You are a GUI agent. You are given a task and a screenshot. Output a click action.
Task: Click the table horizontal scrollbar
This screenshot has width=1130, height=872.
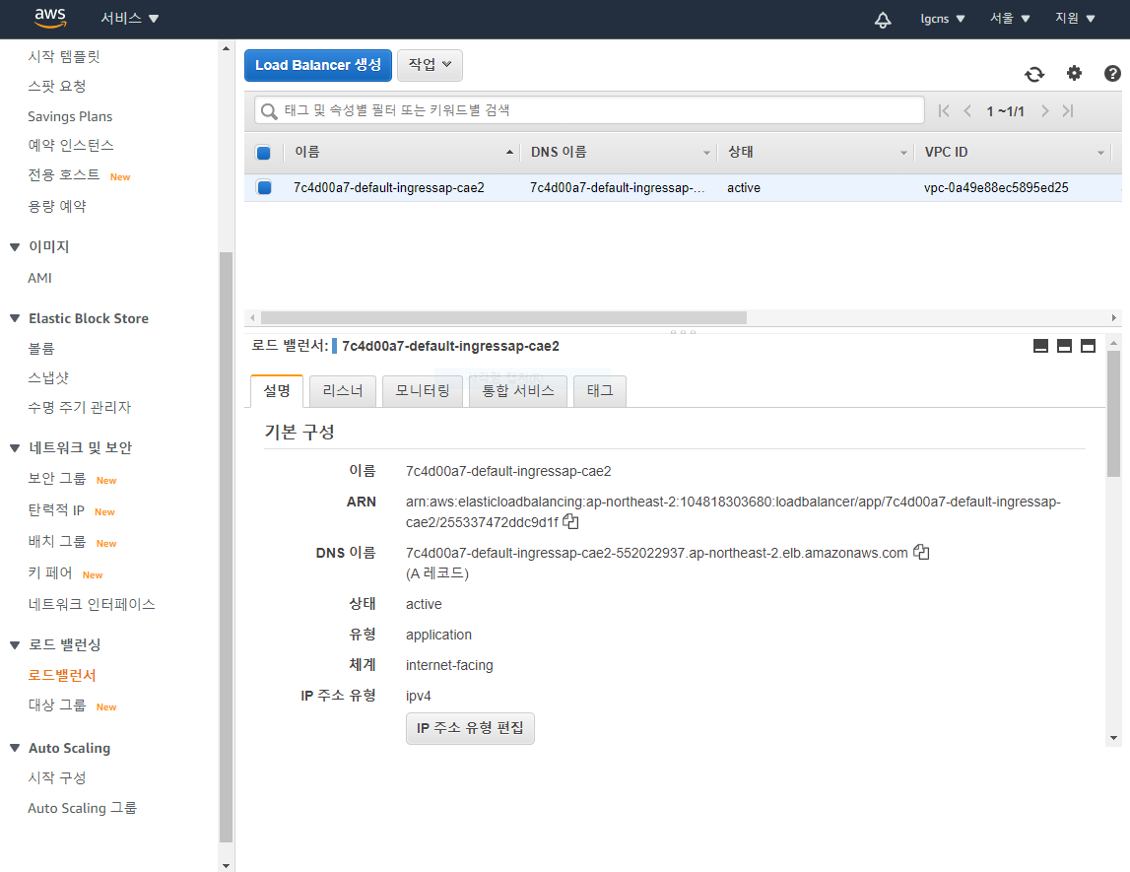503,318
